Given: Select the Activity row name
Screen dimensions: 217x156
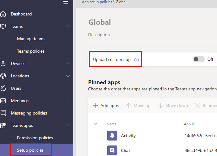Looking at the screenshot, I should coord(128,136).
